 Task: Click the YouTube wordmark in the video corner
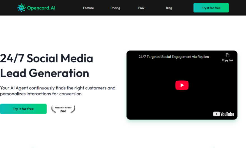pos(227,114)
